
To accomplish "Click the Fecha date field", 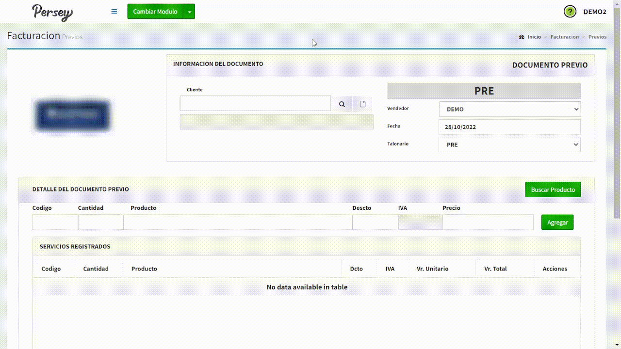I will [x=509, y=127].
